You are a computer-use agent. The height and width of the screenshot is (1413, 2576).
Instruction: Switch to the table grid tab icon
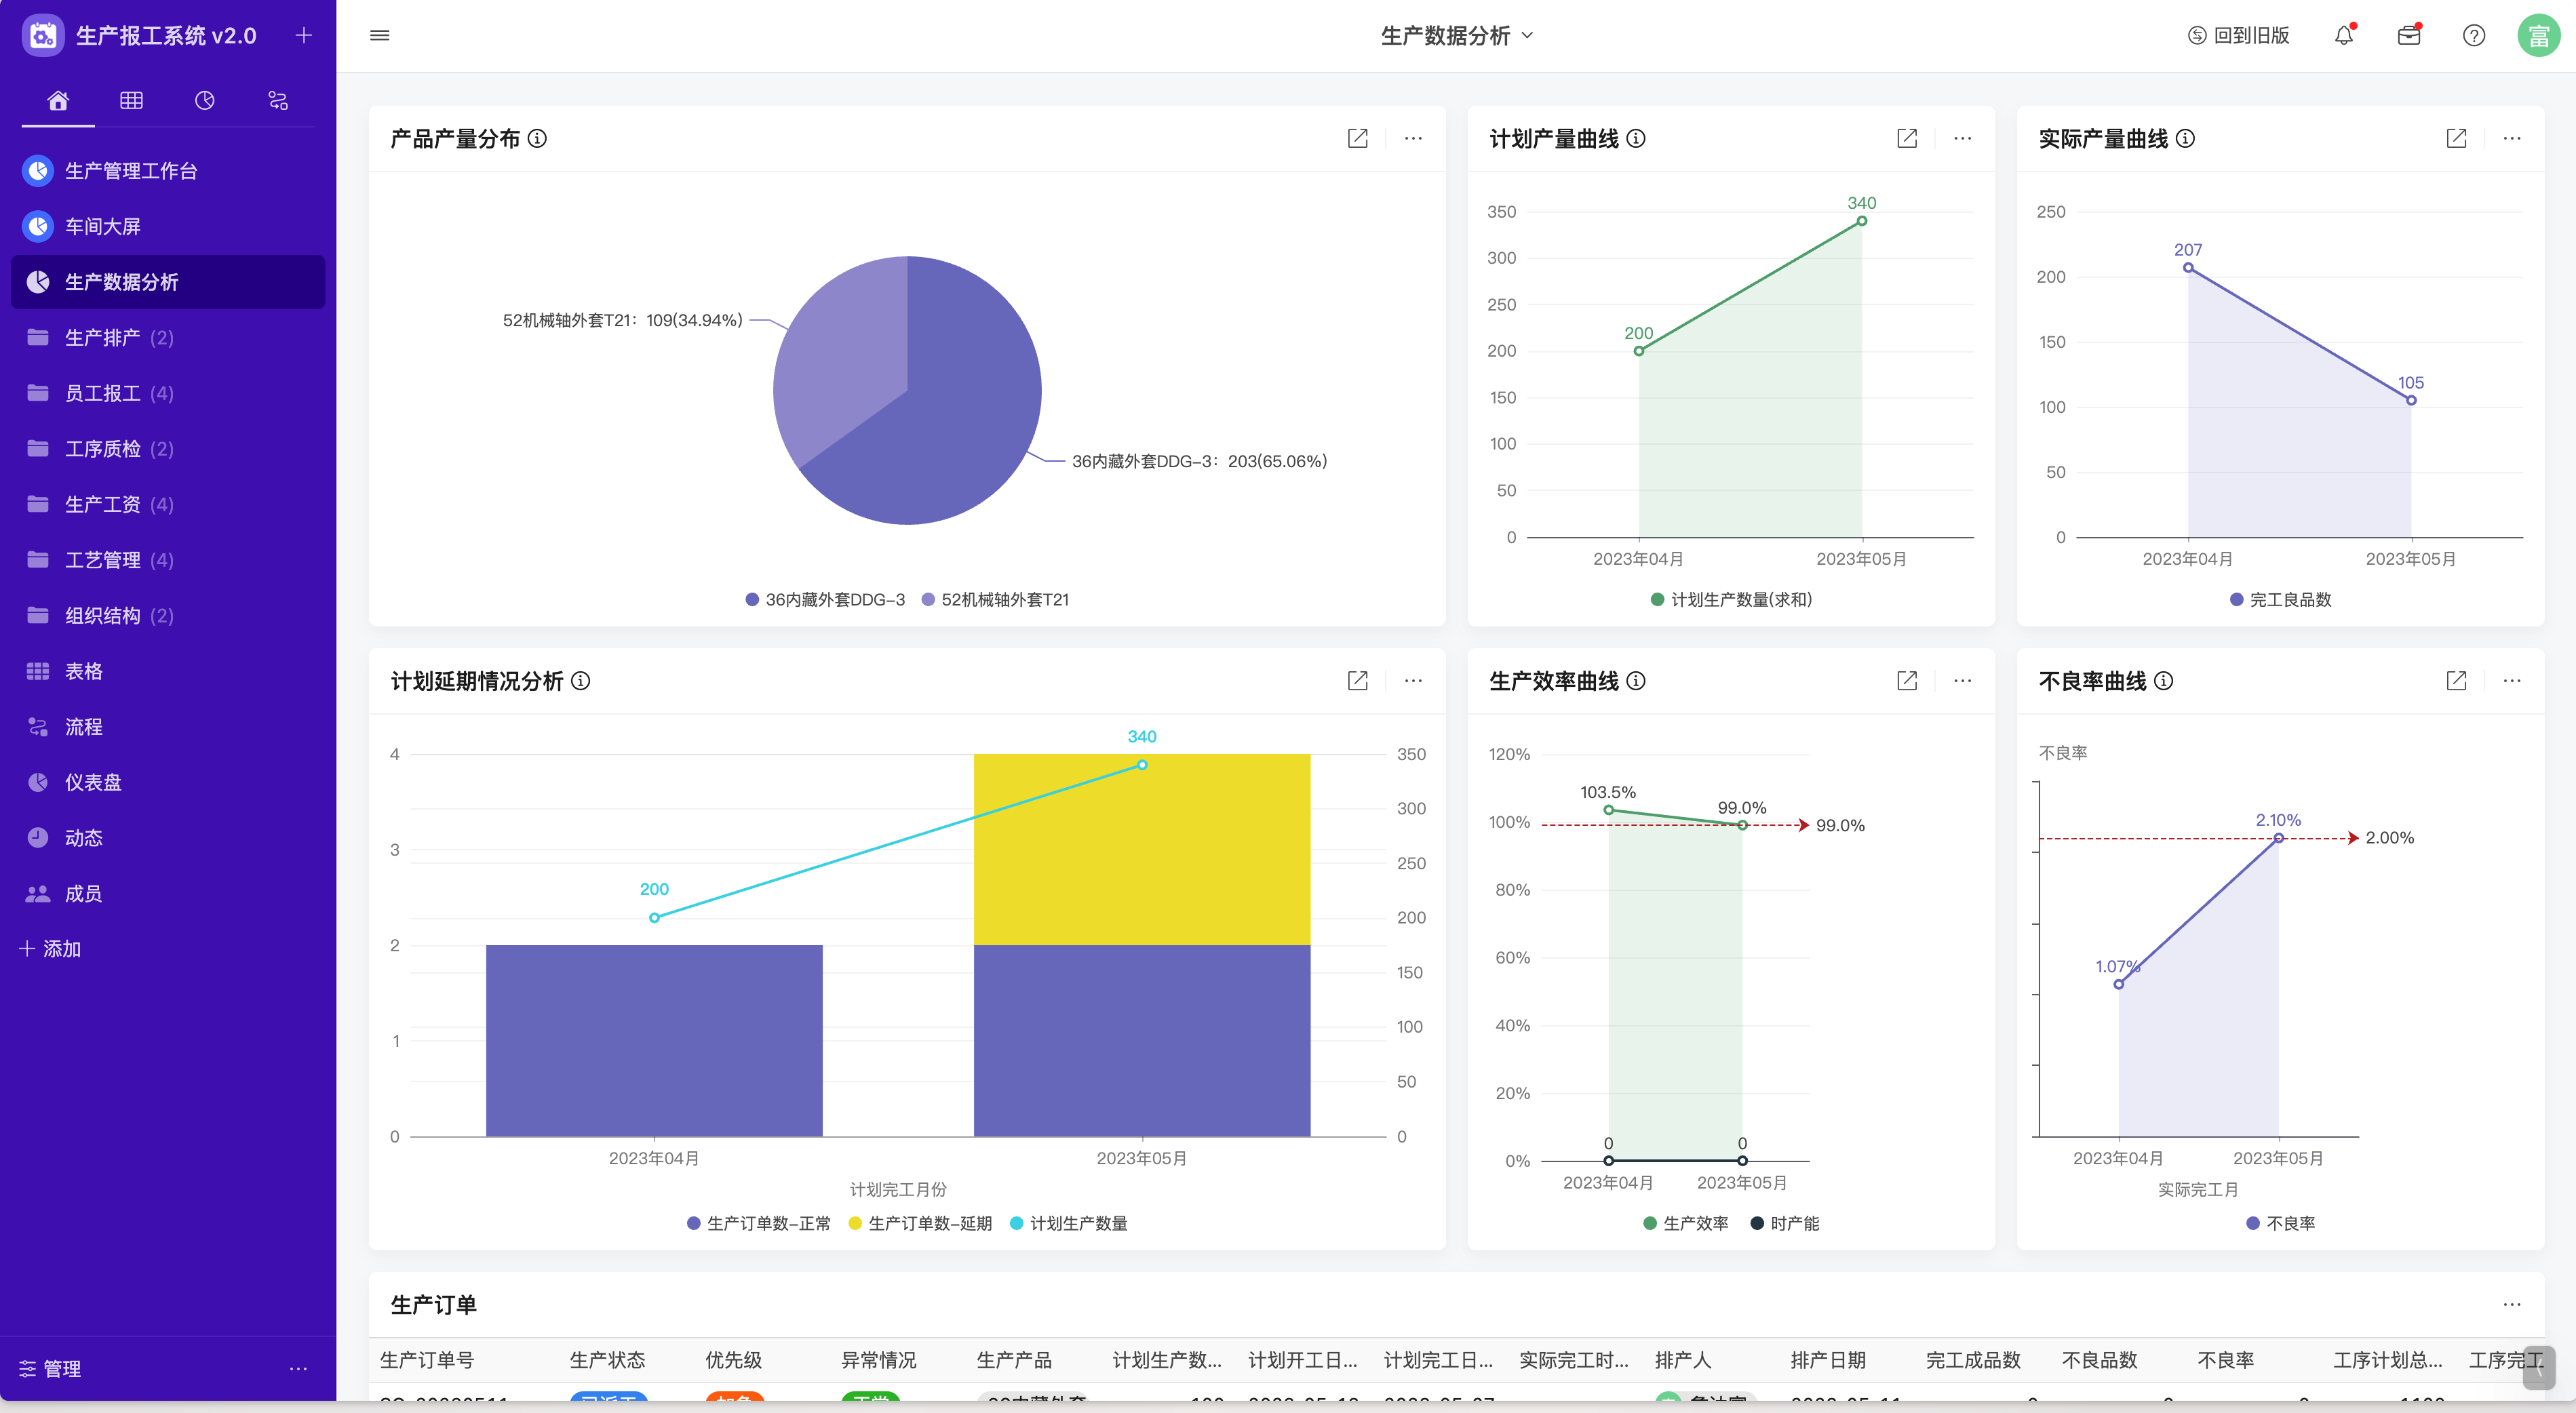131,100
